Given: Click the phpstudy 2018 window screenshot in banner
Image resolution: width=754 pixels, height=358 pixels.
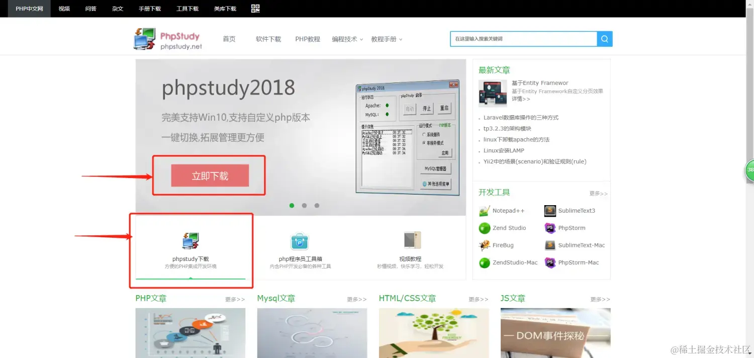Looking at the screenshot, I should (408, 137).
